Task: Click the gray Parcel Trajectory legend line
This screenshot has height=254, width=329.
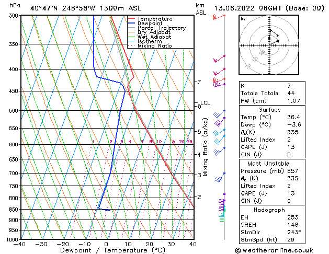Action: 132,28
